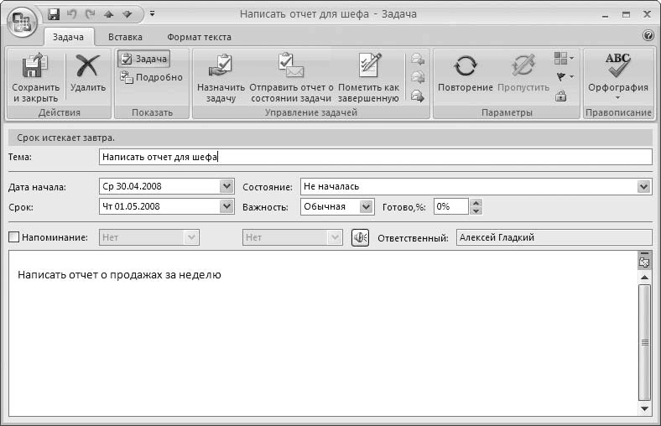The width and height of the screenshot is (661, 426).
Task: Open the Вставка ribbon tab
Action: pos(125,37)
